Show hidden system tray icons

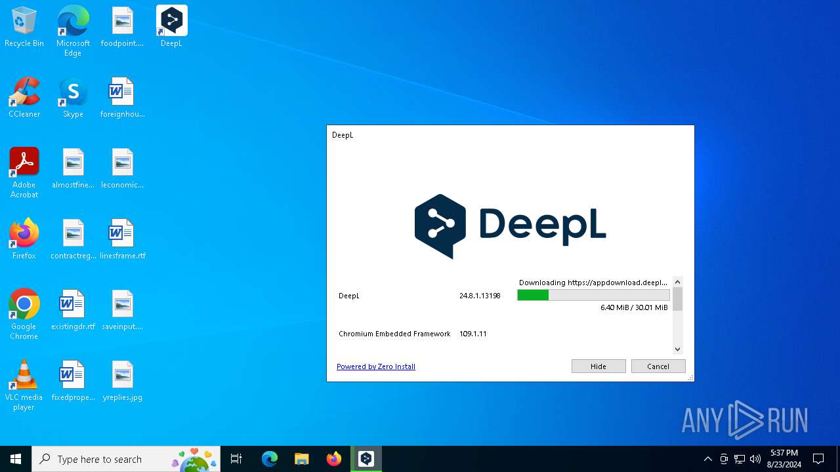click(707, 459)
